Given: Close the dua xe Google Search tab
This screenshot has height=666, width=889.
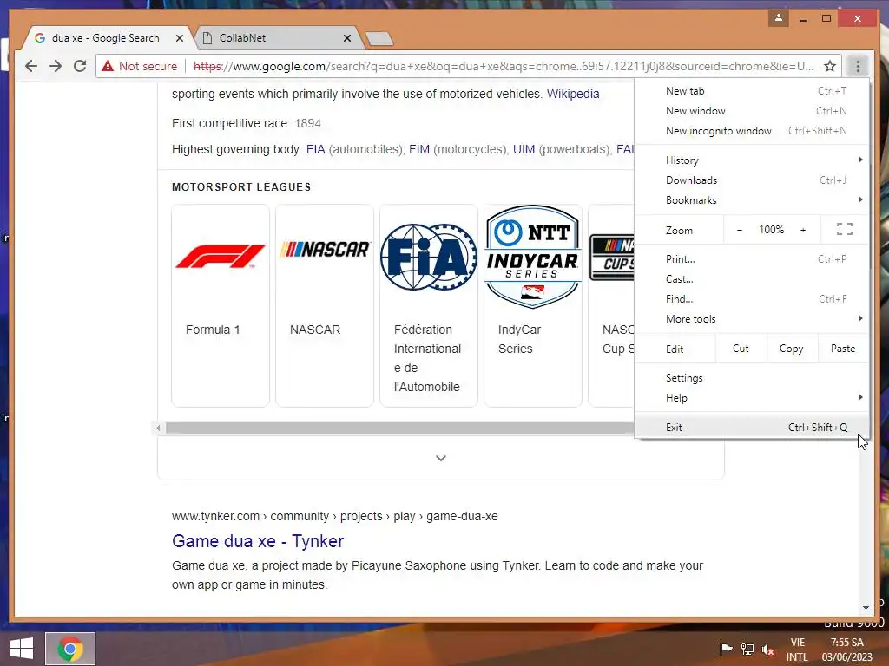Looking at the screenshot, I should click(x=179, y=38).
